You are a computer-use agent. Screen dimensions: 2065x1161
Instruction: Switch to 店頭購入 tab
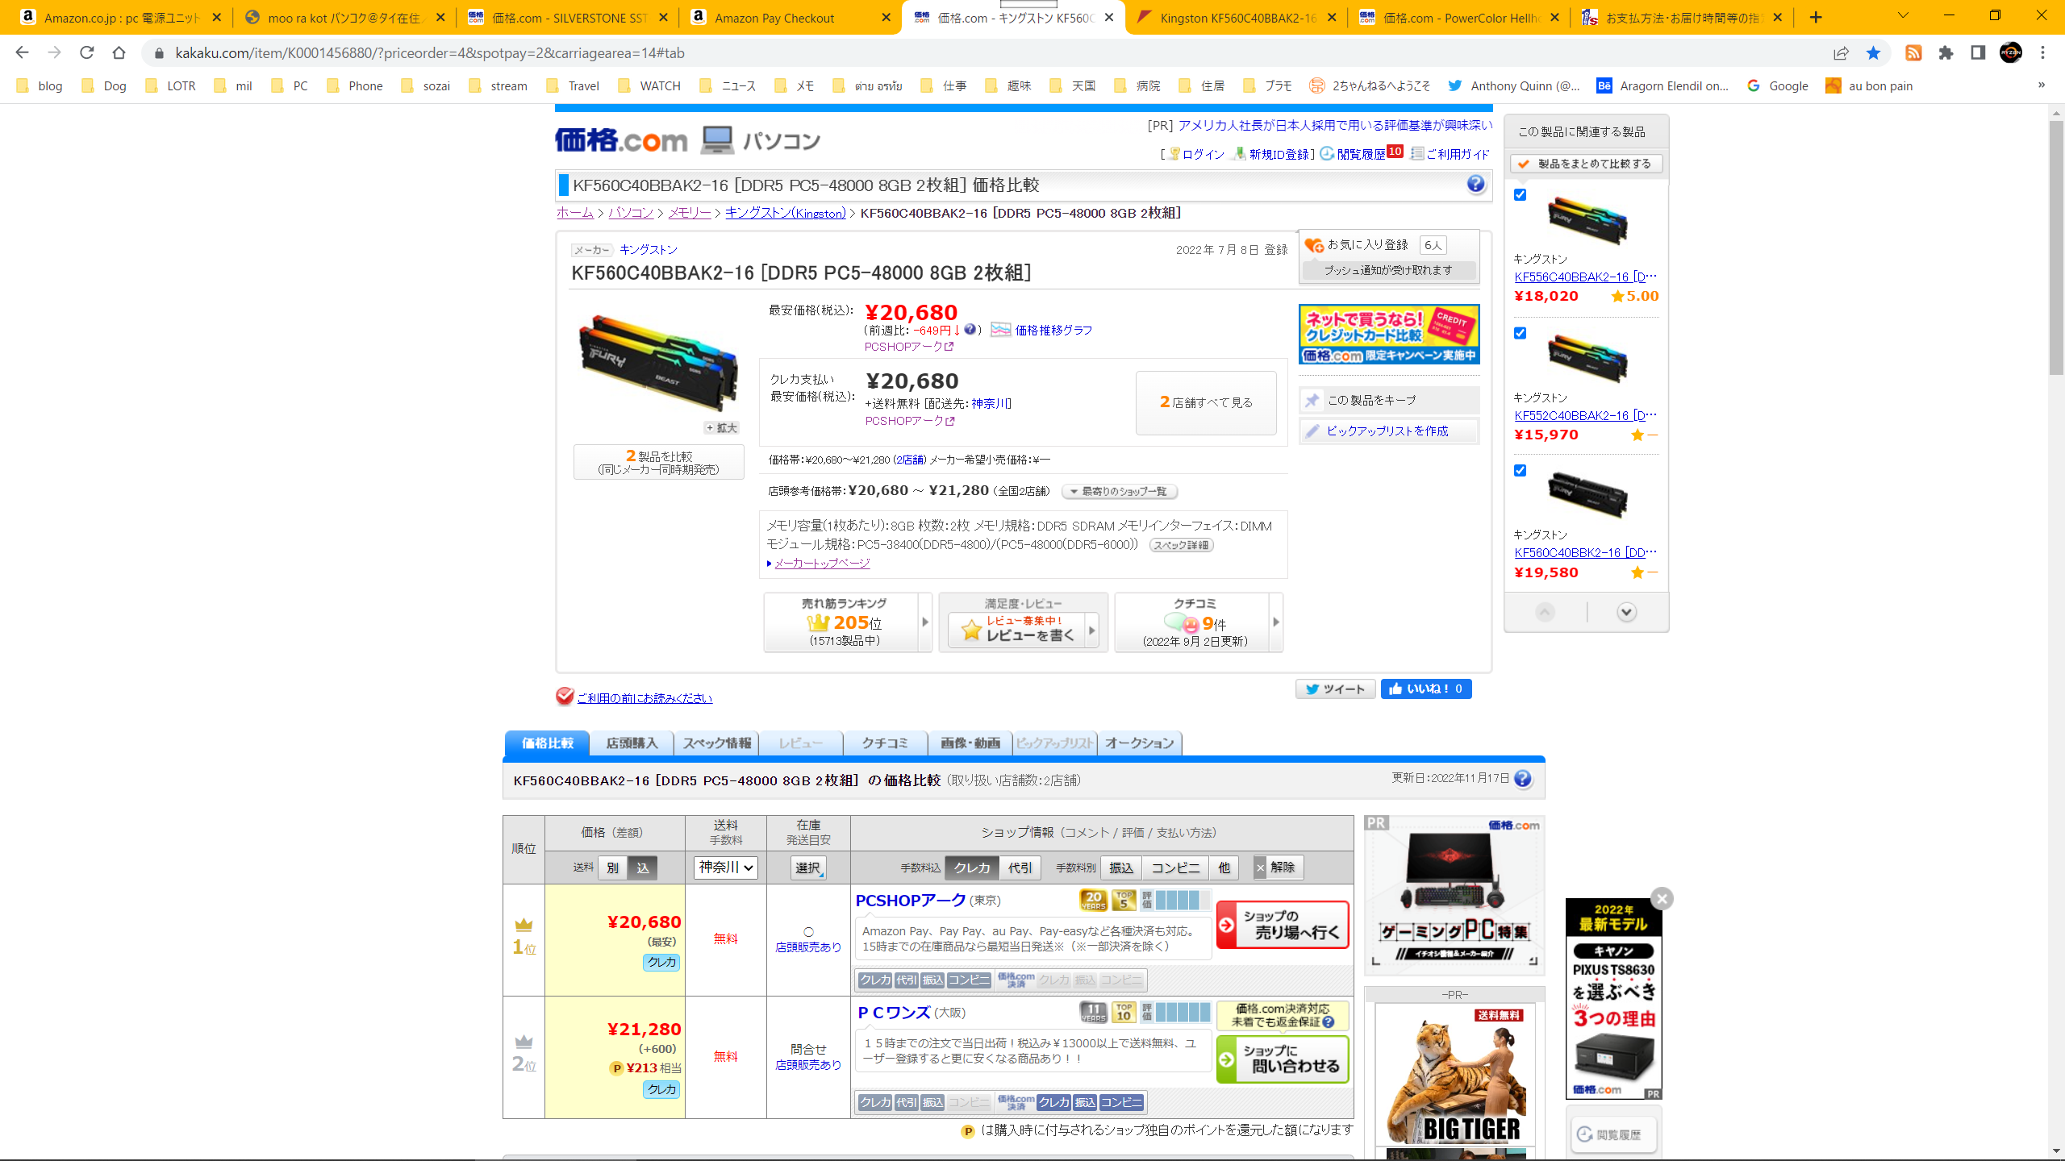pyautogui.click(x=632, y=743)
